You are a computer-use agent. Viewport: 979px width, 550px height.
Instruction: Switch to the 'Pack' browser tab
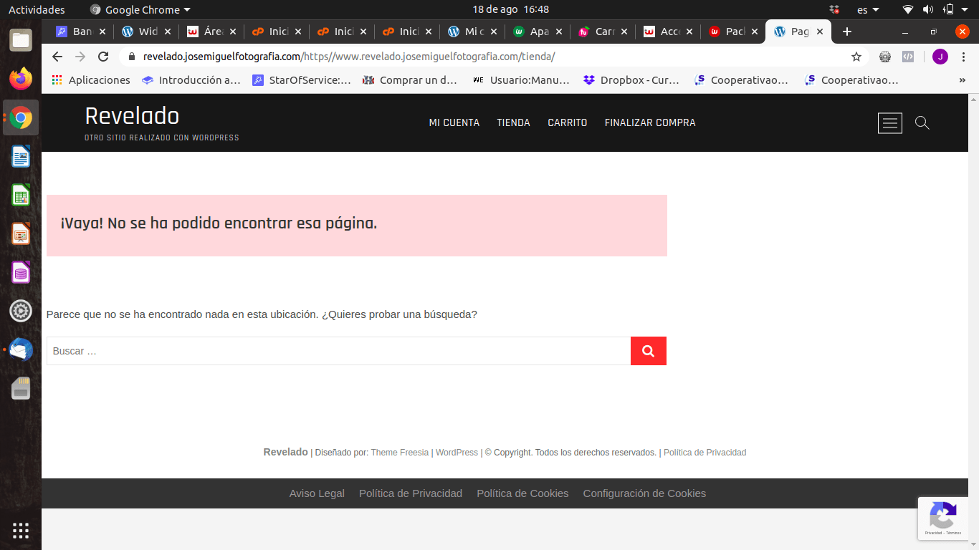pyautogui.click(x=733, y=32)
